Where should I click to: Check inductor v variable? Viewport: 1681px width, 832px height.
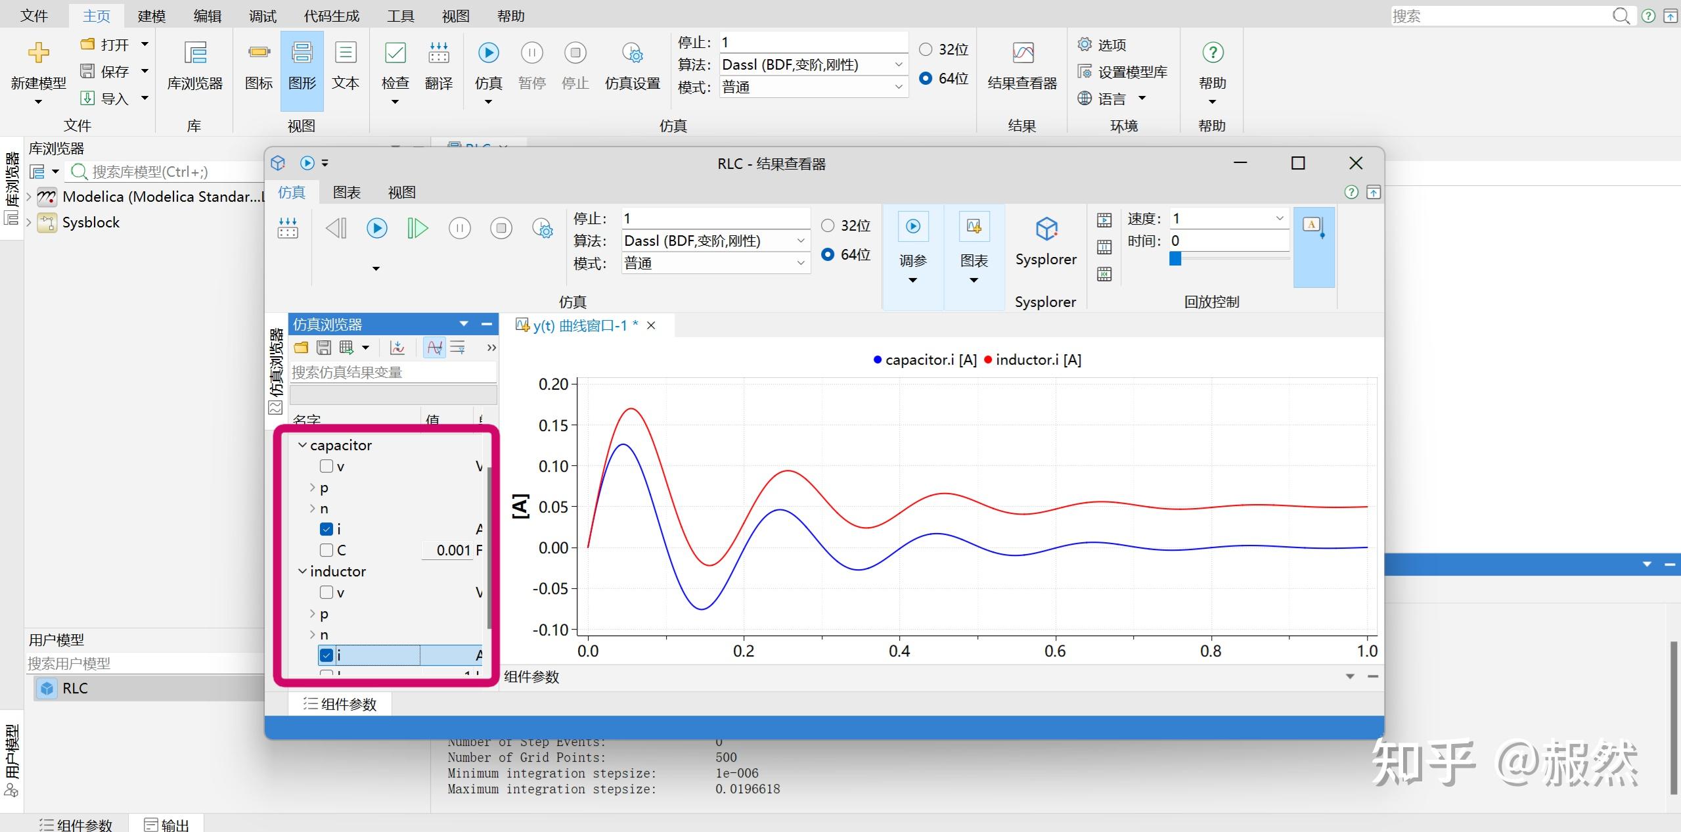[326, 592]
